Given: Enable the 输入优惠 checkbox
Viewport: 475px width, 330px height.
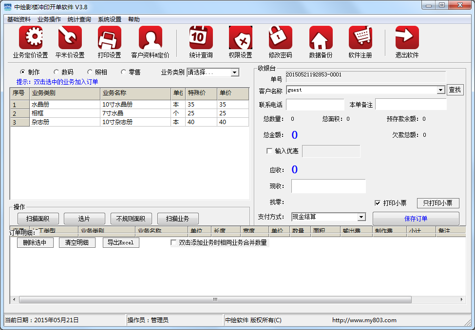Looking at the screenshot, I should [269, 151].
